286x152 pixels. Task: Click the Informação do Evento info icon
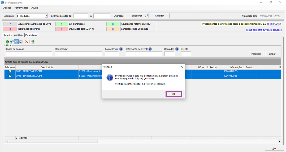coord(150,49)
